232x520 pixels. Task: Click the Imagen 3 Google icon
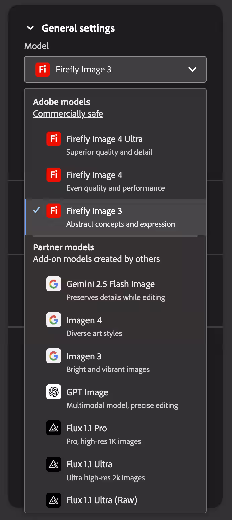[54, 356]
